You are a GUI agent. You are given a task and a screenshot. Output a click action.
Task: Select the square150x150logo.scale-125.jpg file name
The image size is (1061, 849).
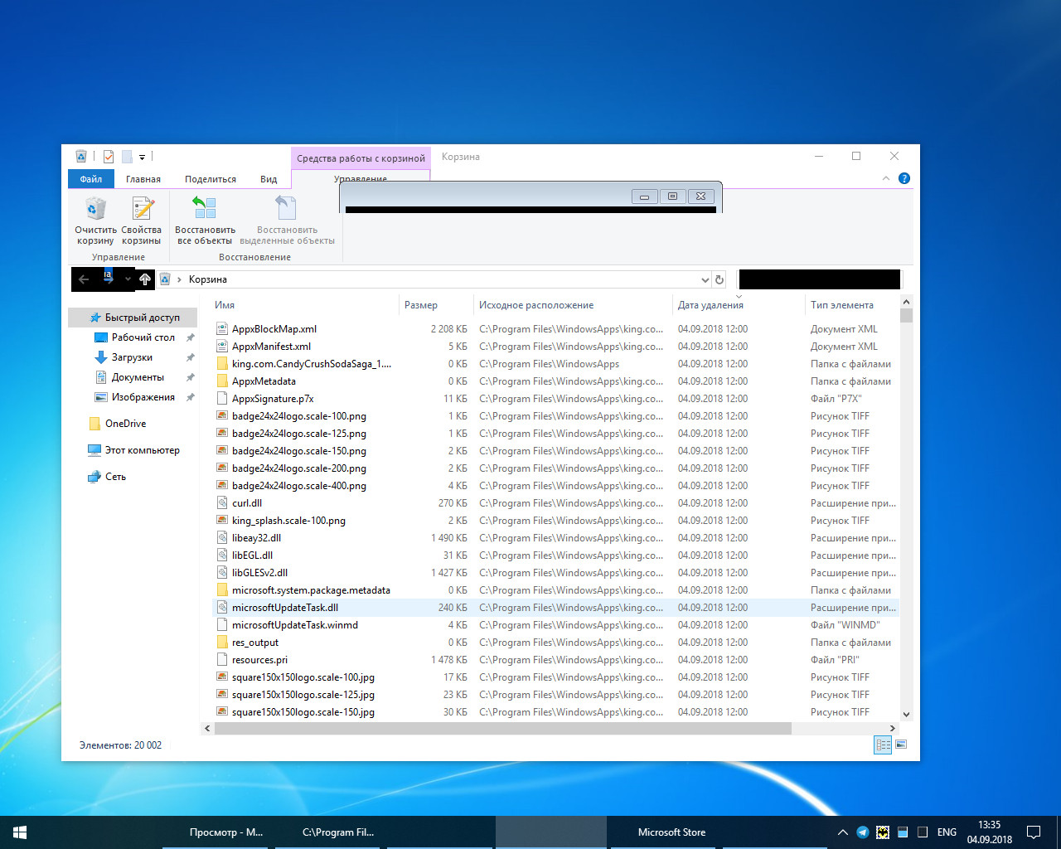point(303,695)
